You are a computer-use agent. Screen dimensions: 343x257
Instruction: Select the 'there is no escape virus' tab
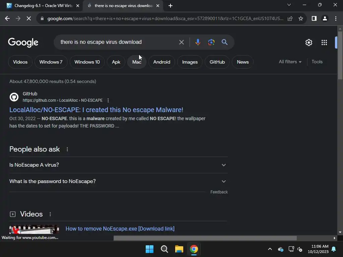pyautogui.click(x=123, y=6)
